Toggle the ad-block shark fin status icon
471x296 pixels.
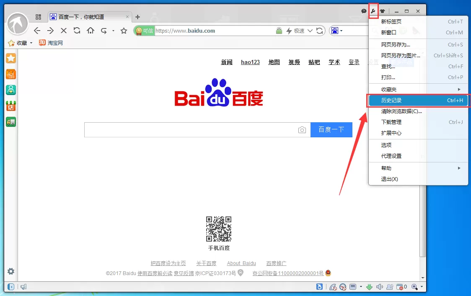(333, 287)
